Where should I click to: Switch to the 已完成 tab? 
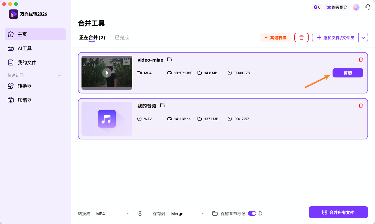coord(122,37)
